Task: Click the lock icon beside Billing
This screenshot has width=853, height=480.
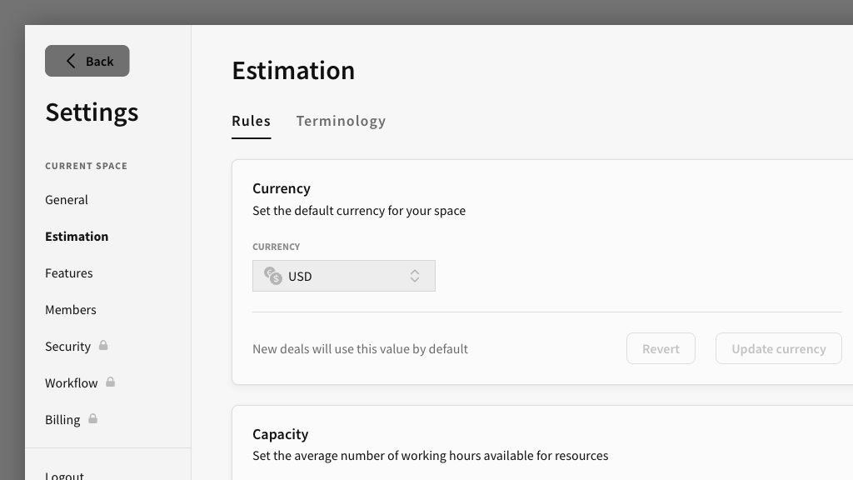Action: pyautogui.click(x=92, y=418)
